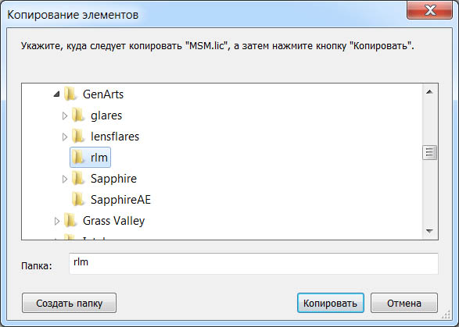Image resolution: width=459 pixels, height=327 pixels.
Task: Click the Отмена button
Action: point(404,303)
